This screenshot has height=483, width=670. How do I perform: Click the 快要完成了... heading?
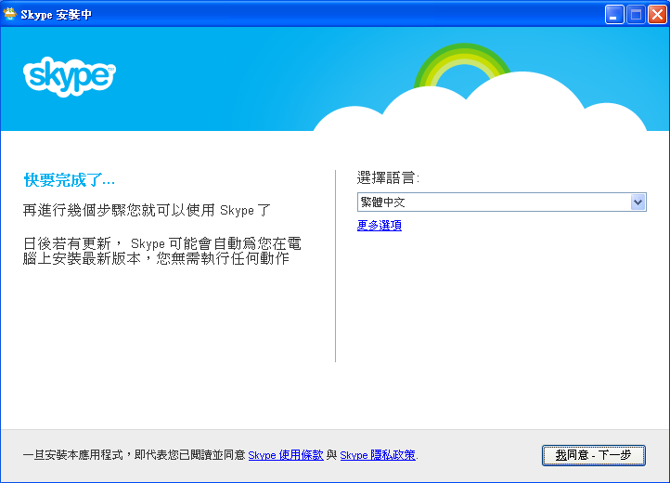click(70, 180)
